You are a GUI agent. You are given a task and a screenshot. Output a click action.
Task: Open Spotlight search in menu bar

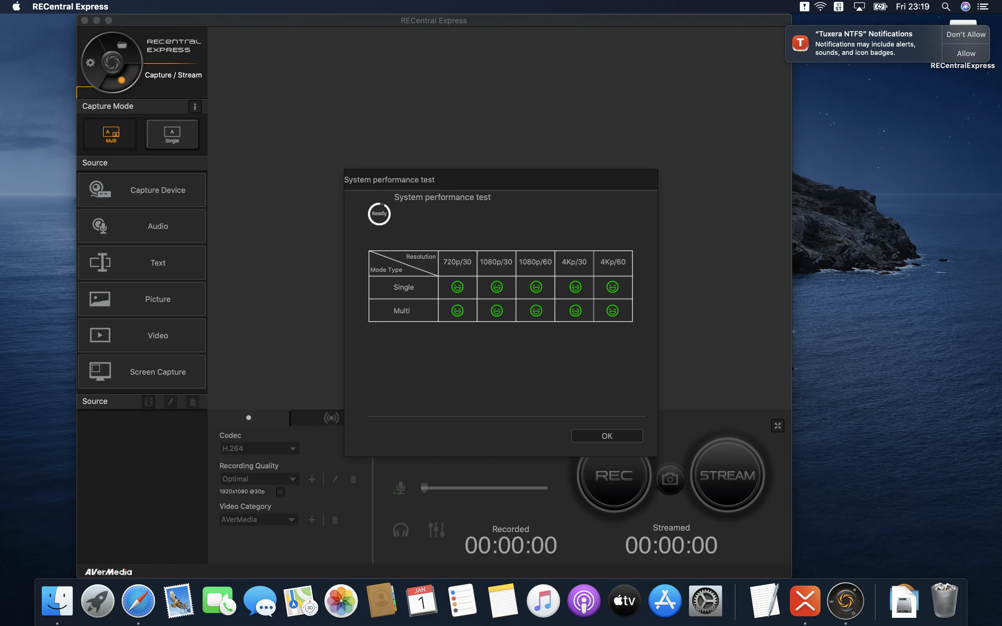(x=945, y=7)
